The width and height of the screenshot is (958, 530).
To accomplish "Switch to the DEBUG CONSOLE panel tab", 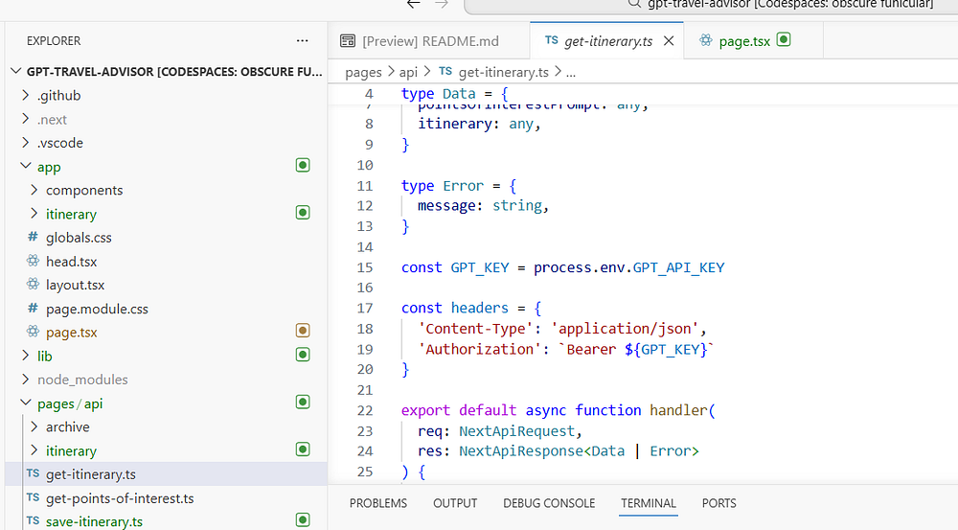I will click(549, 503).
